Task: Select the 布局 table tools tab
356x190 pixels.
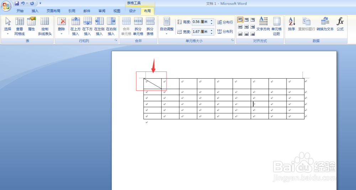Action: click(x=147, y=11)
